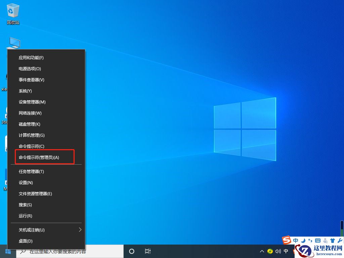
Task: Open the soft keyboard from the input toolbar
Action: click(318, 240)
